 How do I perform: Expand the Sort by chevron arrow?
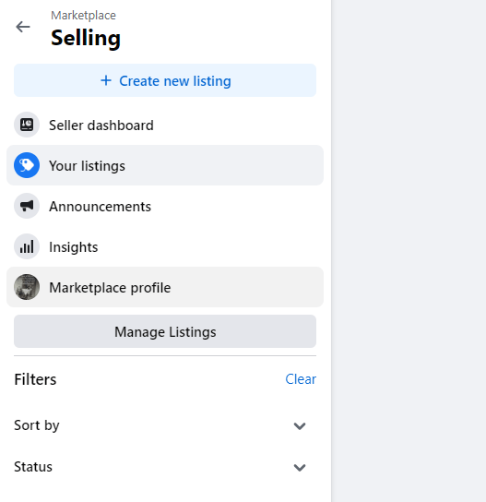tap(300, 426)
